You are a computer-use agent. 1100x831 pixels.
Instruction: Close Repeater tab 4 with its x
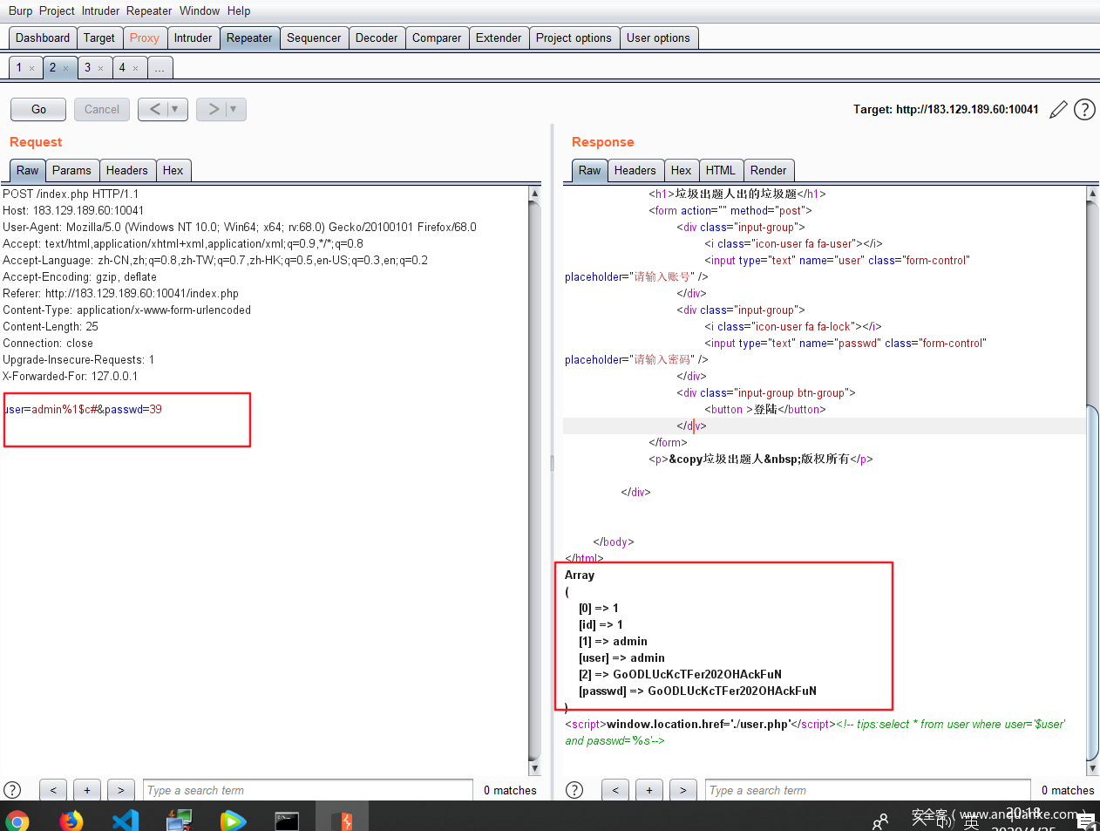point(136,68)
